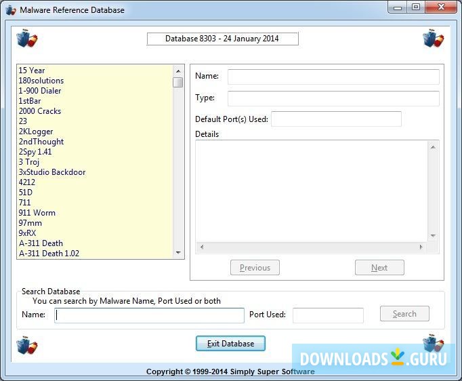Close the Malware Reference Database window

coord(441,7)
